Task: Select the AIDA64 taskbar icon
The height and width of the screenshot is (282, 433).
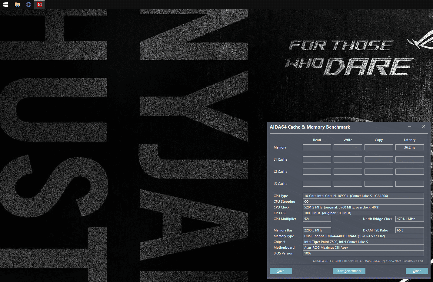Action: (40, 5)
